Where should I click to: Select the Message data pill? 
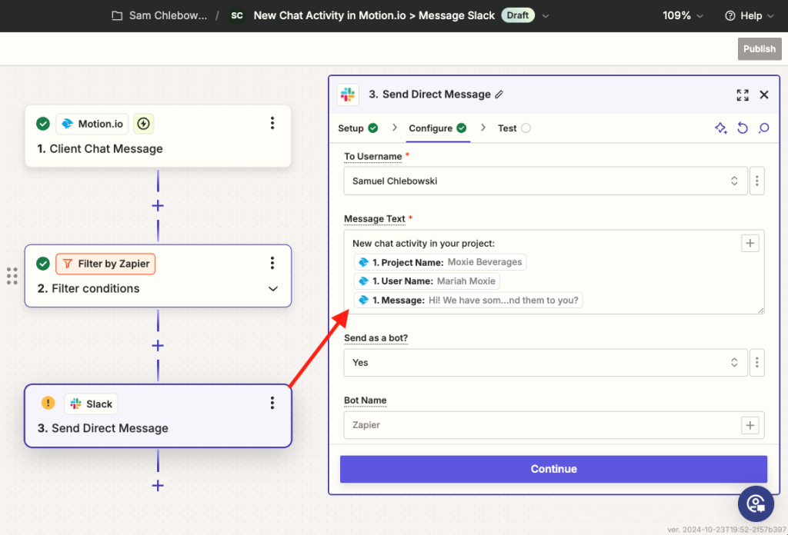tap(468, 300)
